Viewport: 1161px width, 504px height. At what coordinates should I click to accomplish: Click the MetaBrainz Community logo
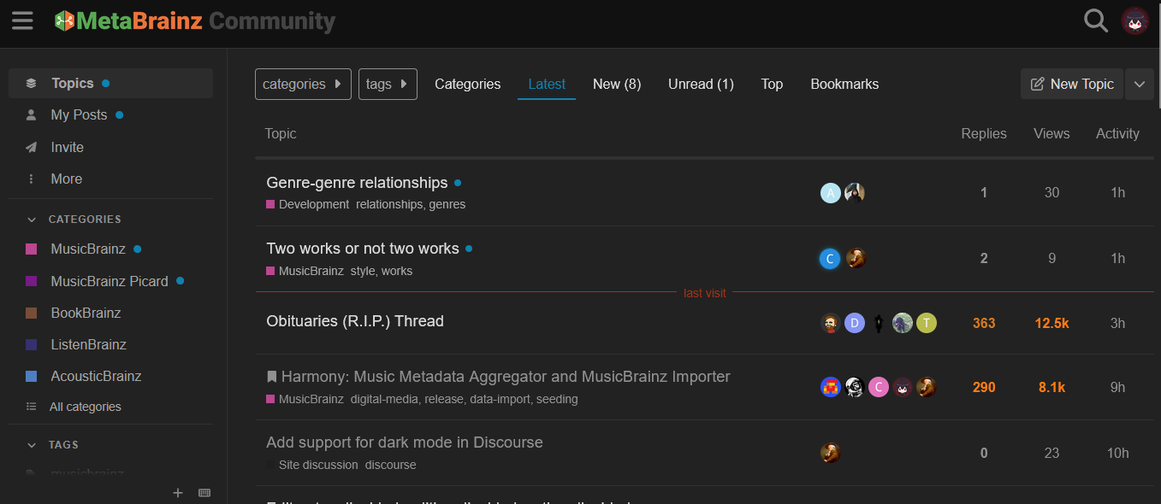point(194,21)
